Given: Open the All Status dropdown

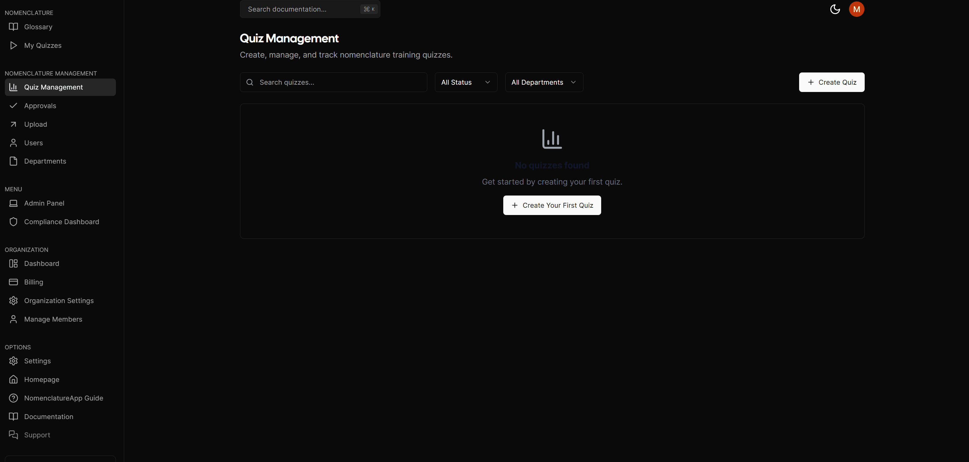Looking at the screenshot, I should [466, 82].
